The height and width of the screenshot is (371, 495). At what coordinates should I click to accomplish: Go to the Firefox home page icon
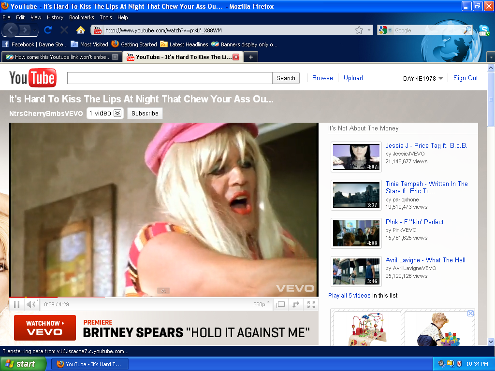pos(81,30)
